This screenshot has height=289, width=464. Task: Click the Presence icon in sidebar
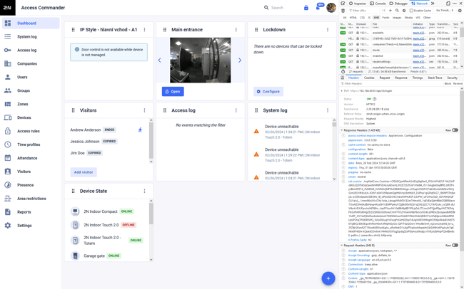8,185
